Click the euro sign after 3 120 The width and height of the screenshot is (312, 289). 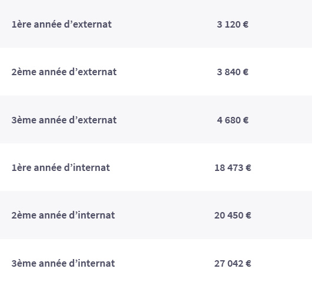(x=246, y=25)
